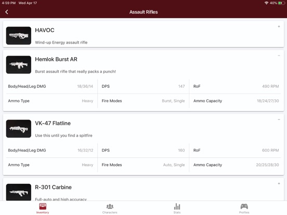This screenshot has width=287, height=215.
Task: Open the Profiles gamepad icon
Action: click(244, 206)
